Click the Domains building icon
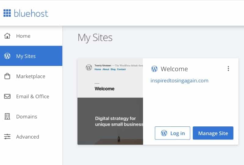Screen dimensions: 244x165 pos(7,116)
